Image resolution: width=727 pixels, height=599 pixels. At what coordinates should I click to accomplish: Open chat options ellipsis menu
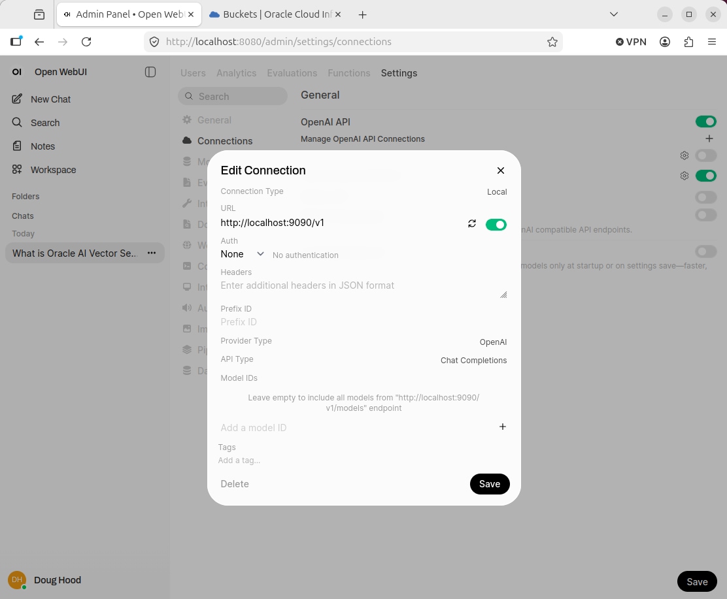[x=152, y=253]
